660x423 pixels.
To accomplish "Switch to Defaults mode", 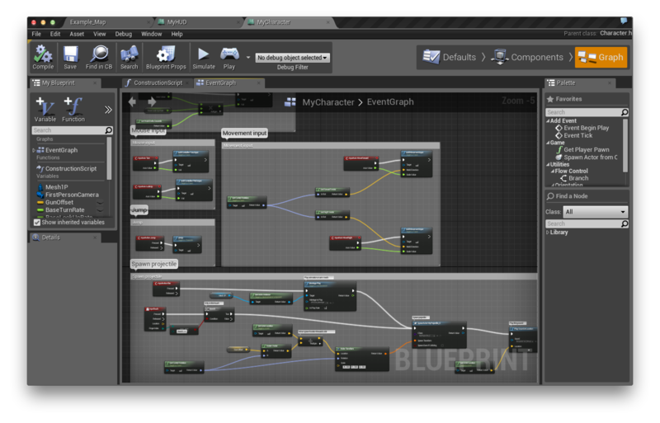I will coord(449,57).
